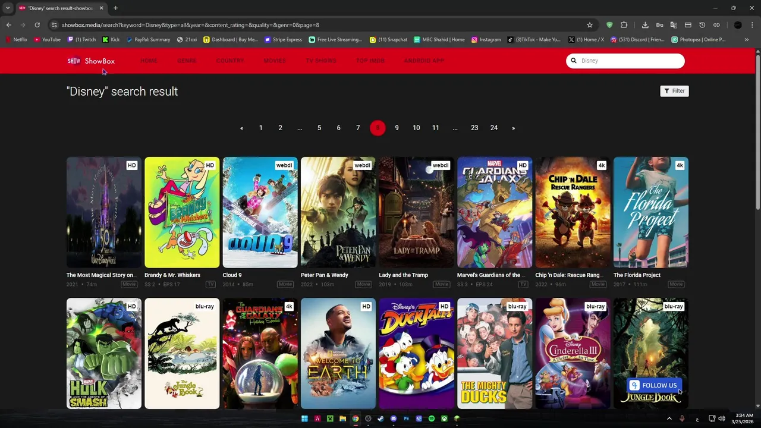This screenshot has height=428, width=761.
Task: Open page 1 of results
Action: tap(260, 128)
